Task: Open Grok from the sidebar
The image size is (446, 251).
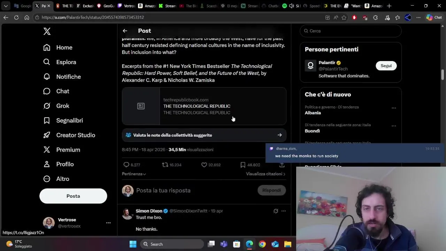Action: (56, 106)
